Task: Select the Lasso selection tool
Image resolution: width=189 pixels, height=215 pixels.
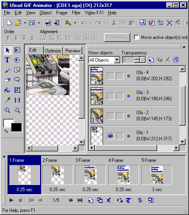Action: 17,80
